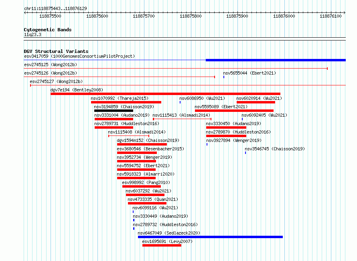The height and width of the screenshot is (261, 357).
Task: Click ruler position 118875900
Action: tap(237, 16)
